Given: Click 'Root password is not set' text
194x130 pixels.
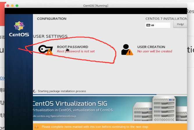Looking at the screenshot, I should (76, 51).
